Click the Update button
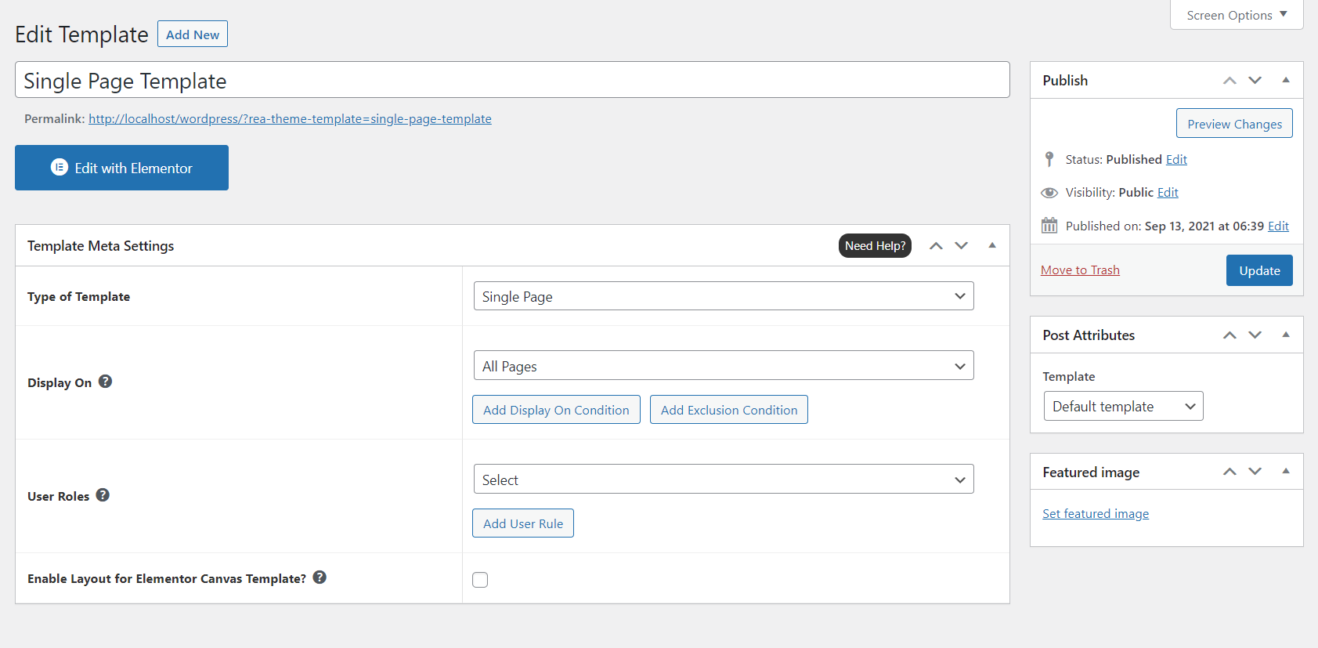 click(1259, 270)
